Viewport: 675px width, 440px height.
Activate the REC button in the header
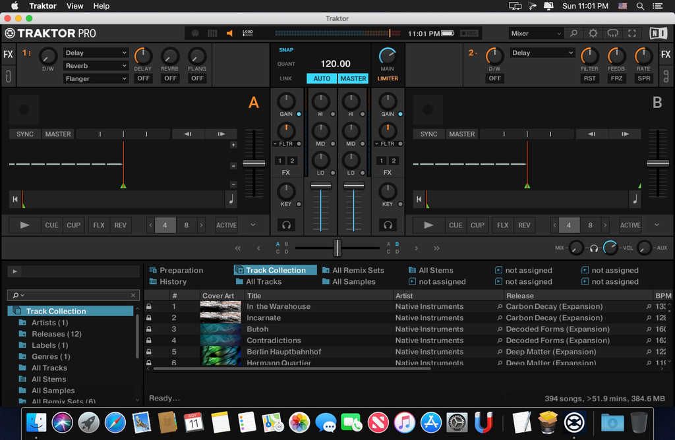tap(470, 33)
